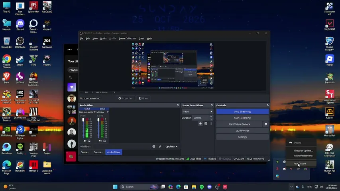Open the Mic/Aux options arrow
340x191 pixels.
[108, 112]
